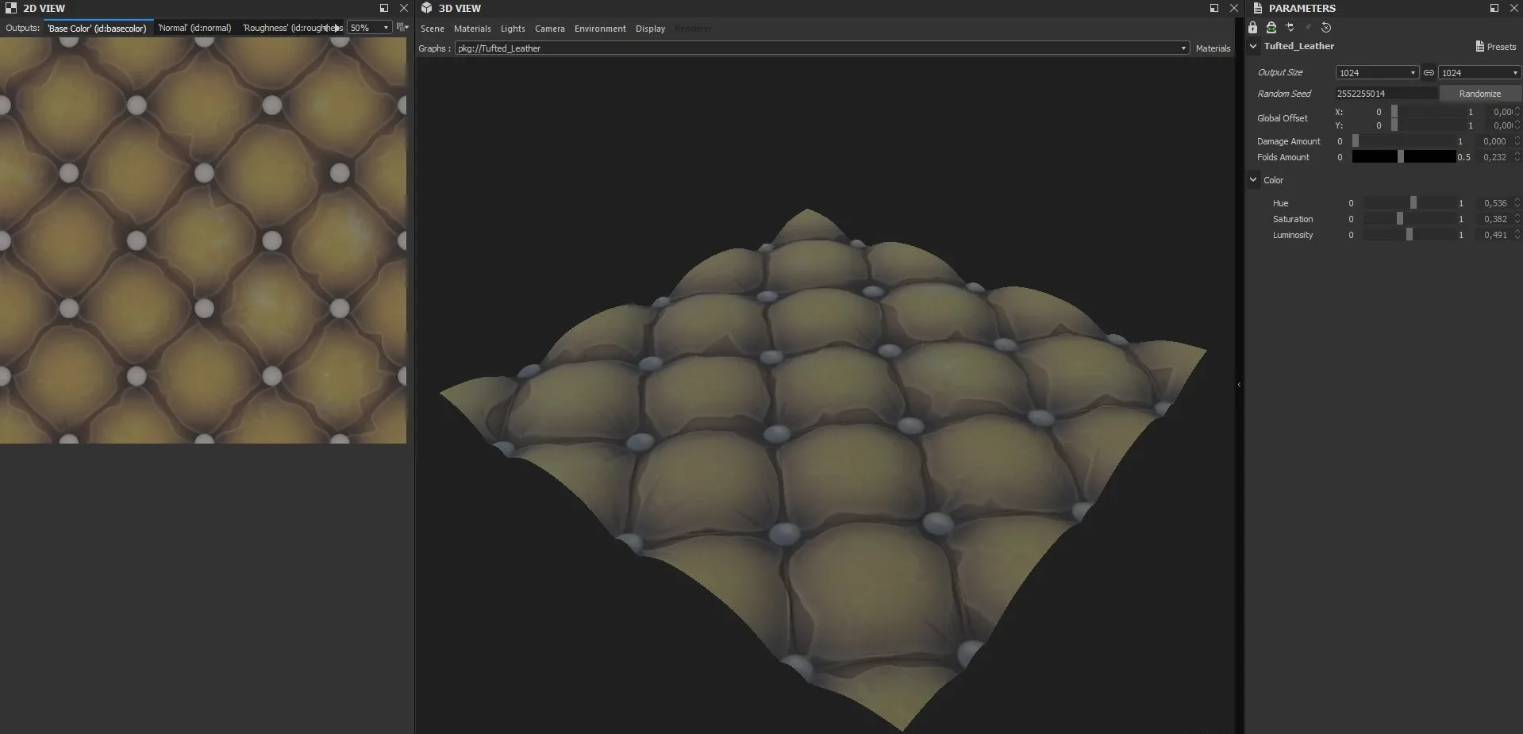Toggle the parameters lock icon
The width and height of the screenshot is (1523, 734).
point(1253,27)
